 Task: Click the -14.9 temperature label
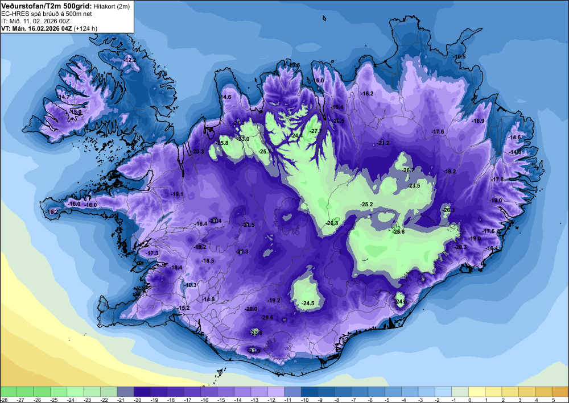[208, 300]
